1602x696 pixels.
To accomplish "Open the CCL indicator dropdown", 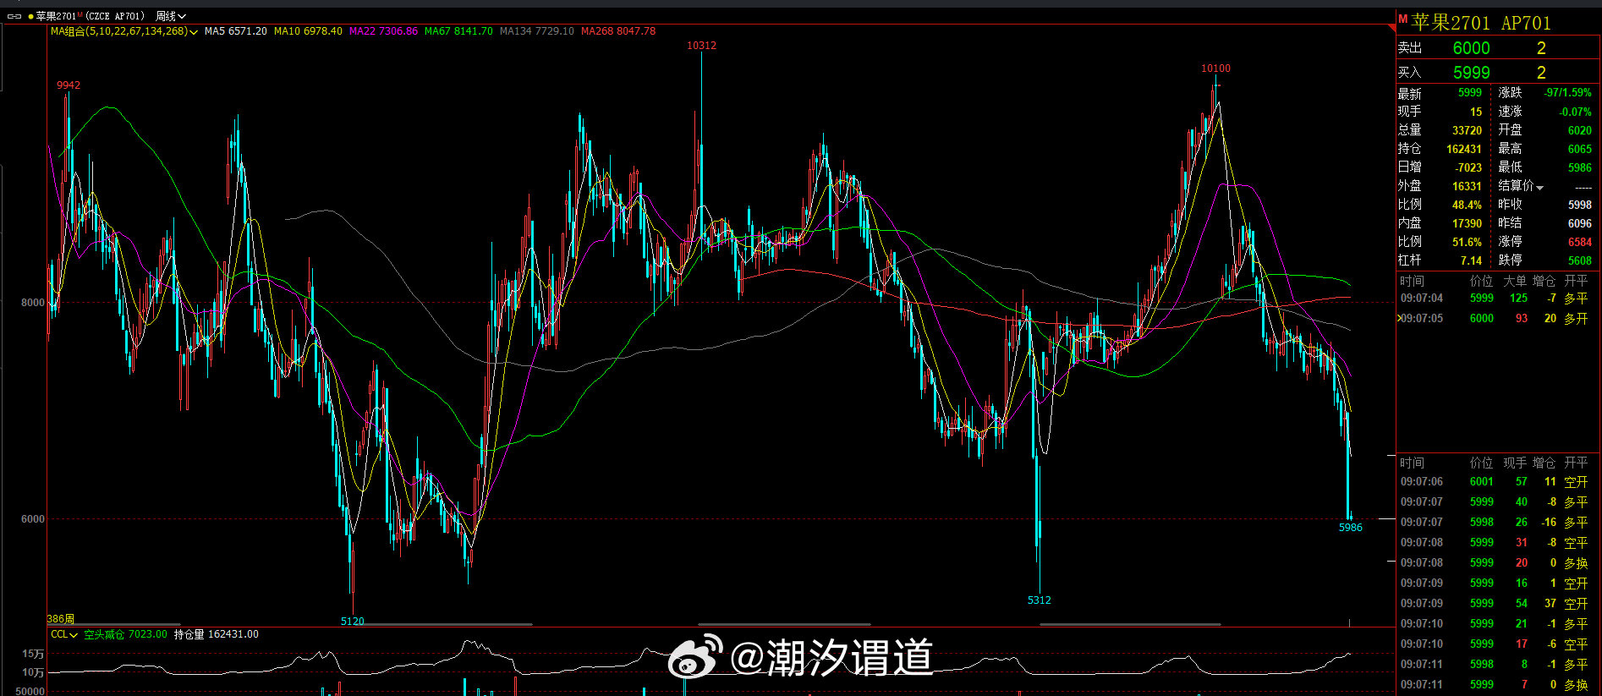I will tap(74, 634).
